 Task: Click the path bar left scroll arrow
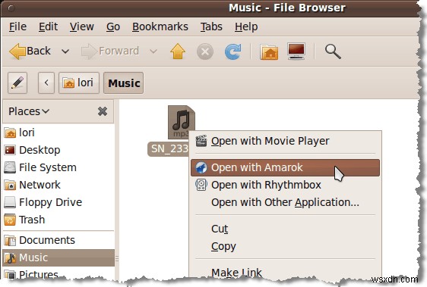pos(46,83)
